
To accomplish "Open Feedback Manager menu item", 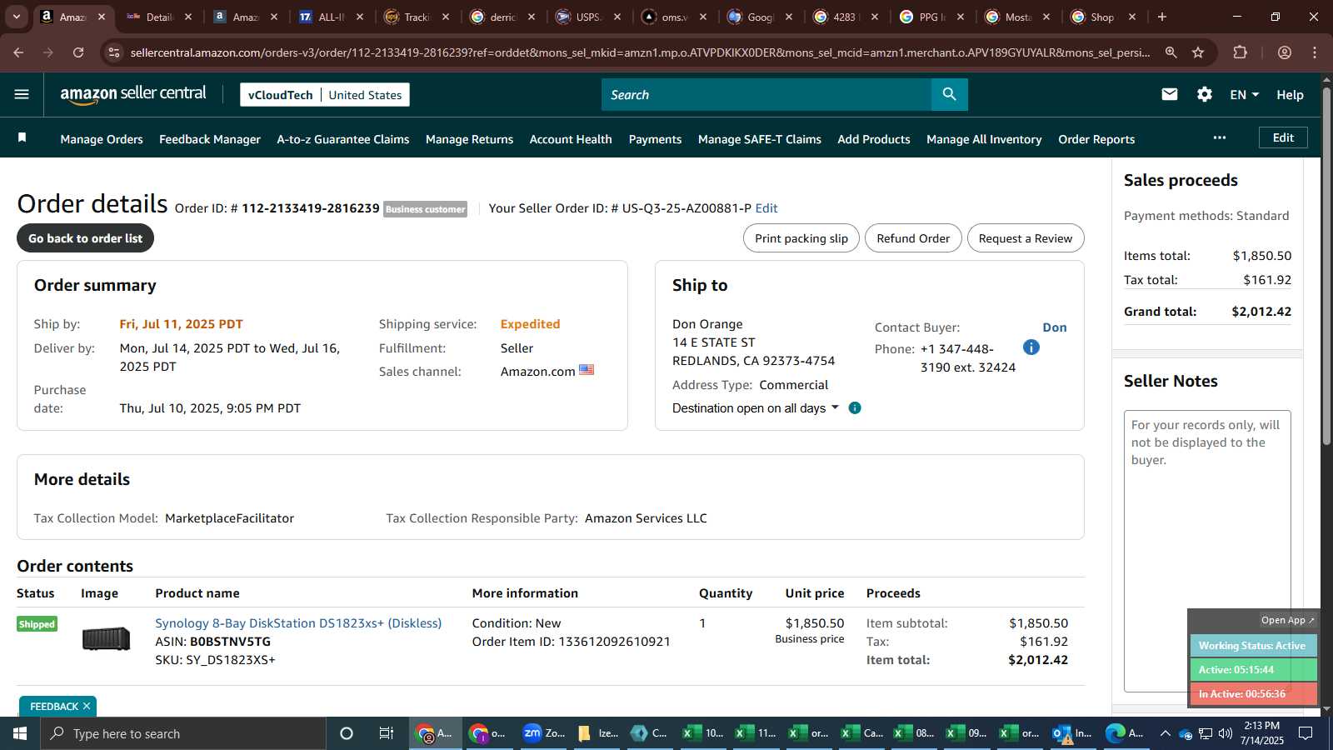I will point(210,139).
